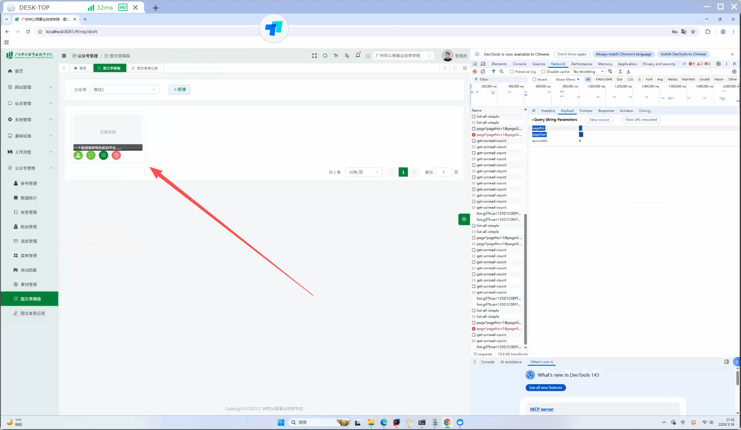This screenshot has width=741, height=430.
Task: Click the green floating settings gear button
Action: (464, 219)
